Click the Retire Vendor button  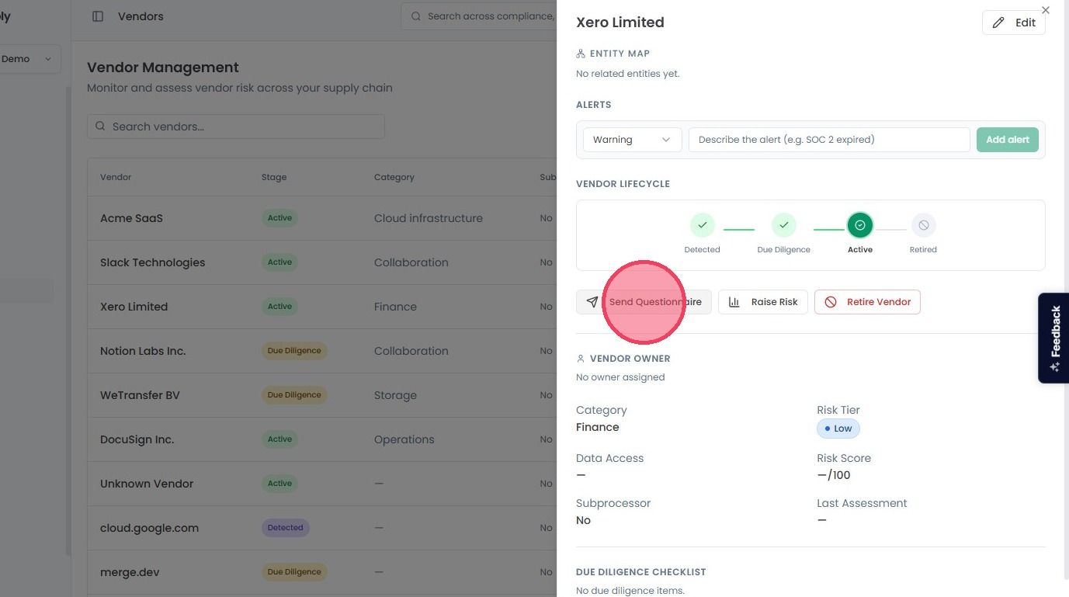point(867,302)
